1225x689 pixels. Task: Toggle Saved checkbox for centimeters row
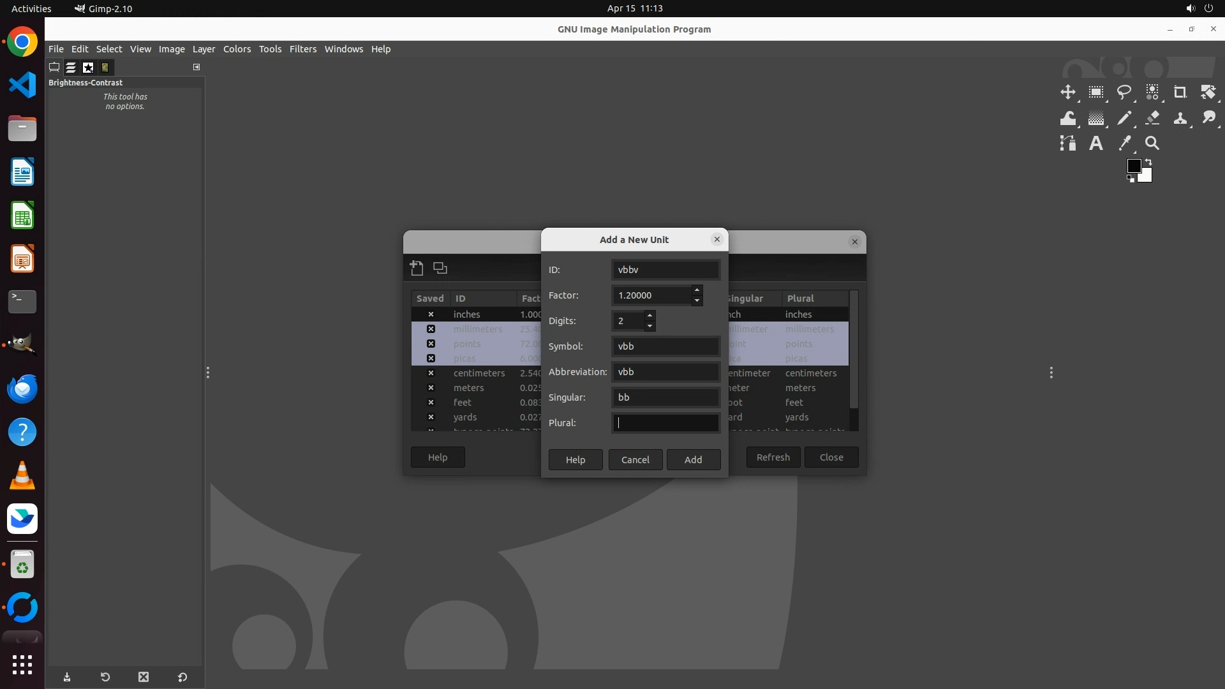(x=431, y=373)
